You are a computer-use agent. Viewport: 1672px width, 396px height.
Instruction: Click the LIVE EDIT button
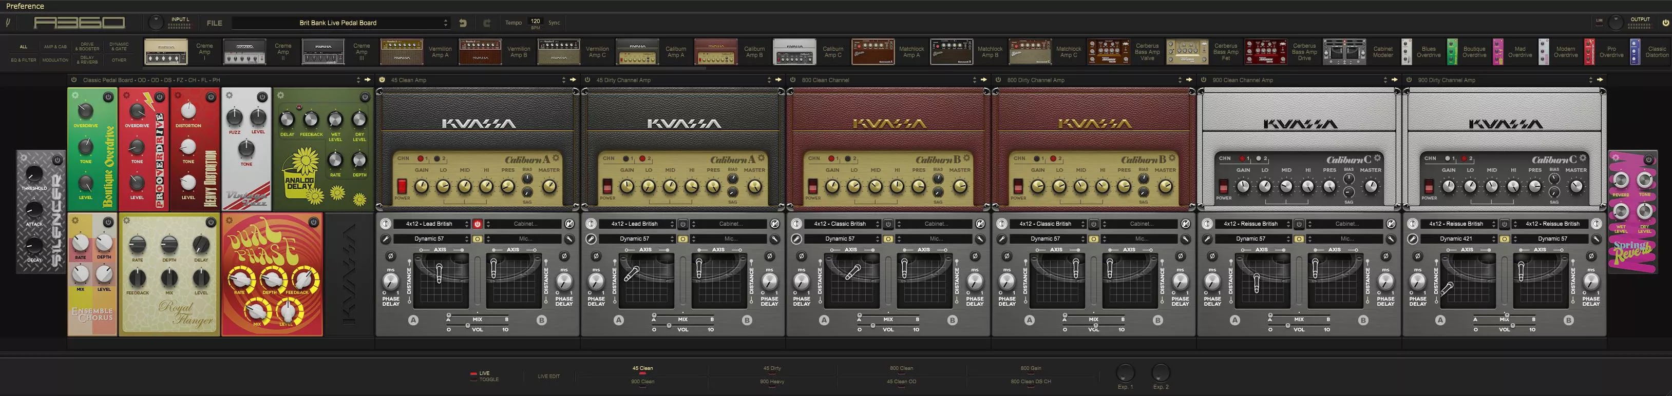[x=548, y=376]
